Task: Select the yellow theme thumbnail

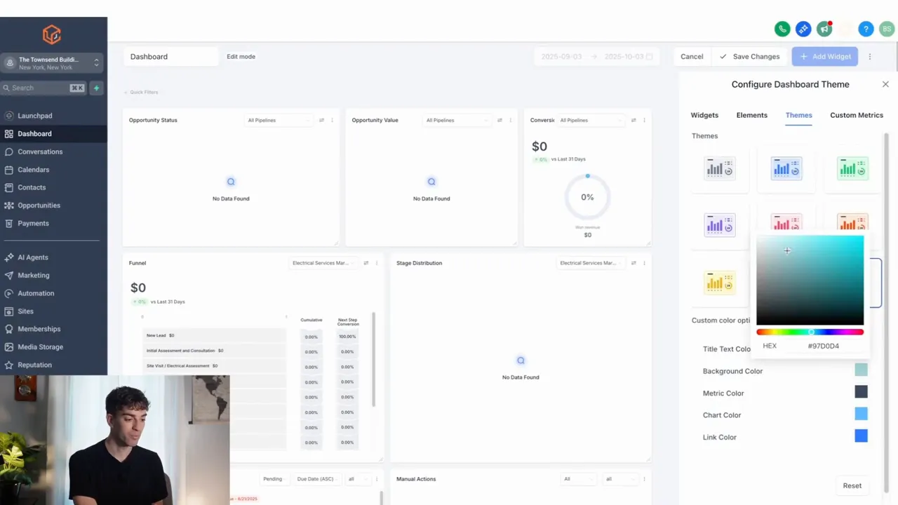Action: pos(720,282)
